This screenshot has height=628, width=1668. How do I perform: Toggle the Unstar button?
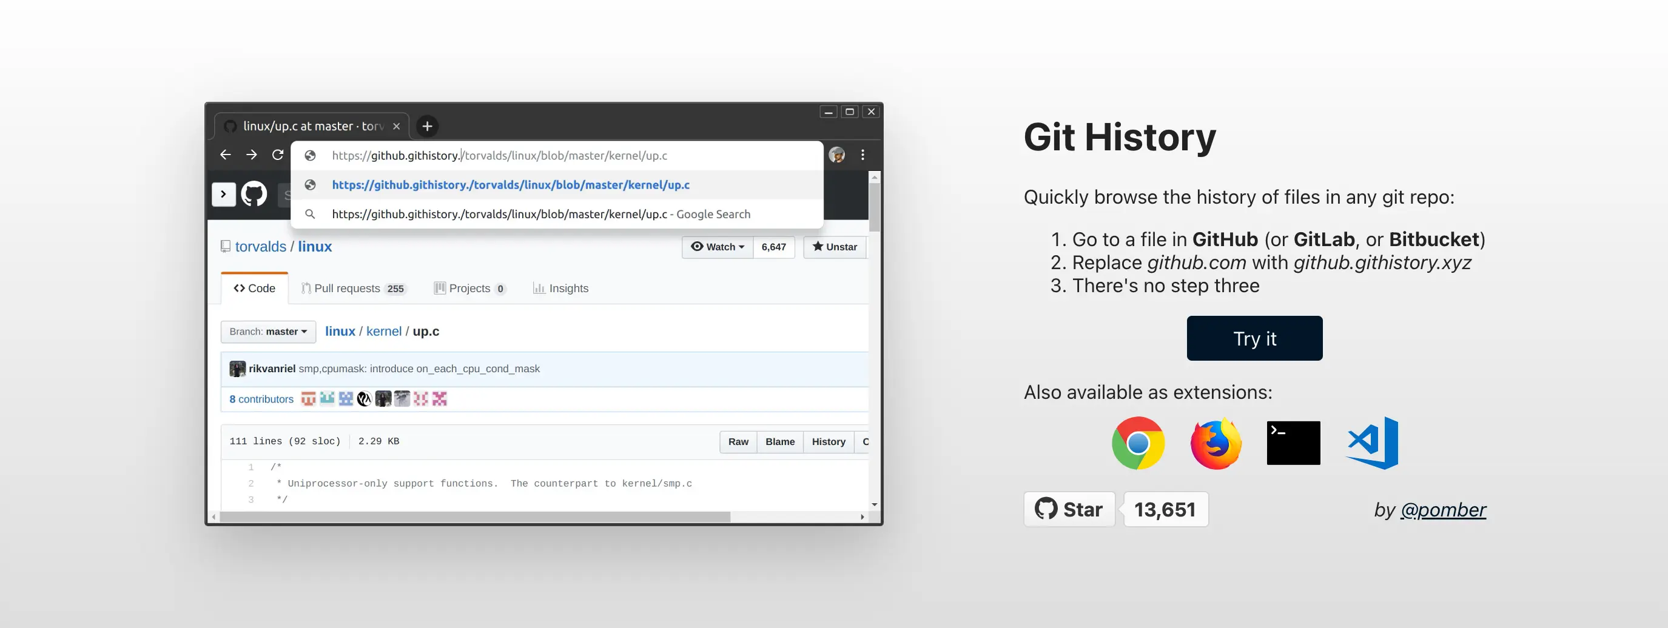tap(835, 247)
